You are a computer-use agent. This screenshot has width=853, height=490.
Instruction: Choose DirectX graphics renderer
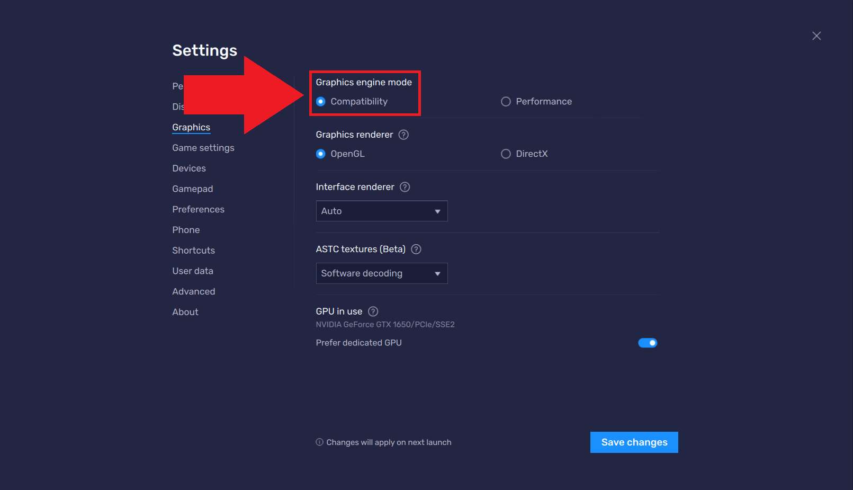click(506, 154)
